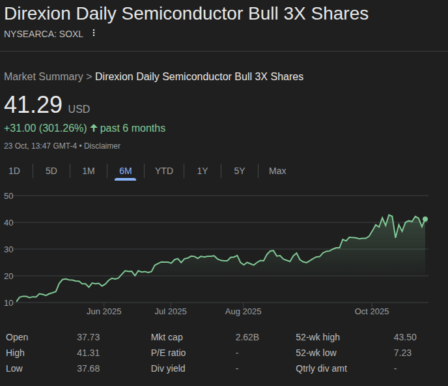Click the green up arrow icon
This screenshot has width=448, height=386.
pos(94,128)
